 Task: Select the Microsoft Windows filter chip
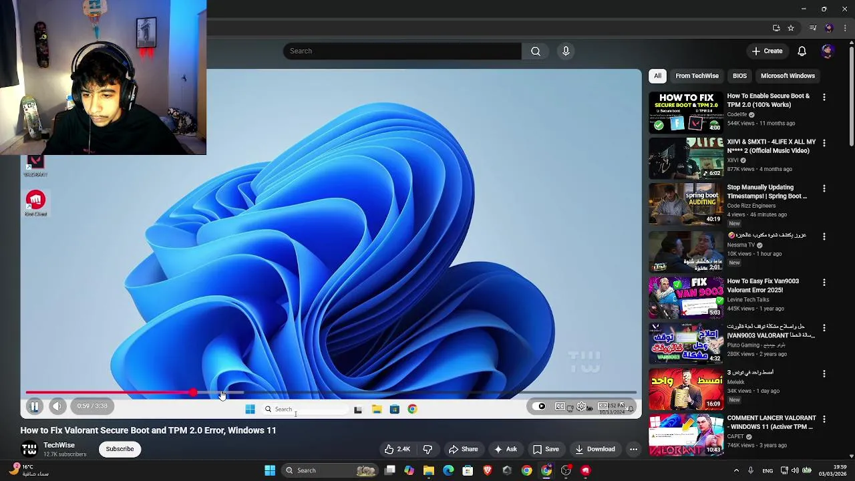[788, 76]
